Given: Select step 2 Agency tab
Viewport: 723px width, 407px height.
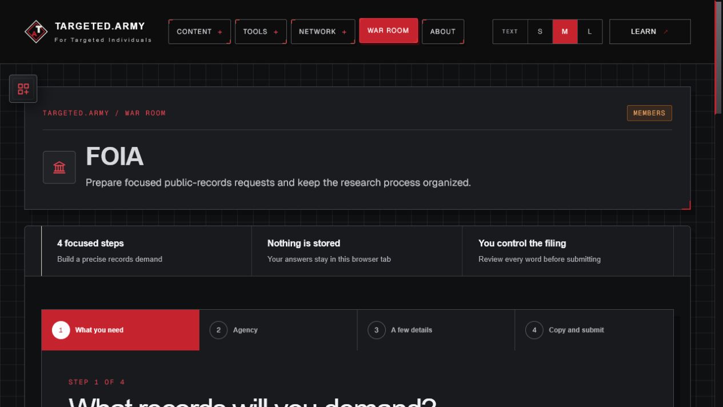Looking at the screenshot, I should coord(278,330).
